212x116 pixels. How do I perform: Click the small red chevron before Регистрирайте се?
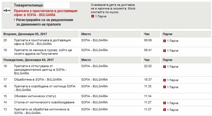point(14,20)
